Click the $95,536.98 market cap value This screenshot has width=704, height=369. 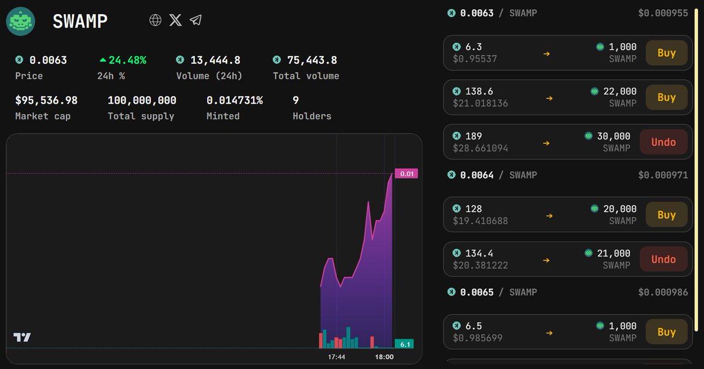pos(46,100)
